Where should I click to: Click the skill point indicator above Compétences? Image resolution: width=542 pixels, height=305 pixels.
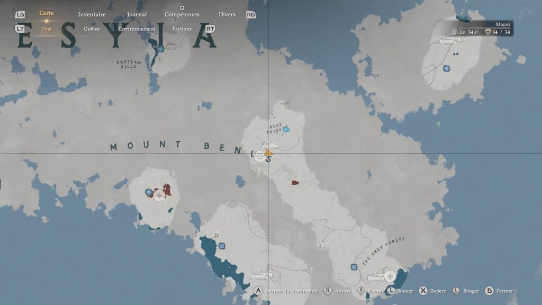pyautogui.click(x=182, y=7)
